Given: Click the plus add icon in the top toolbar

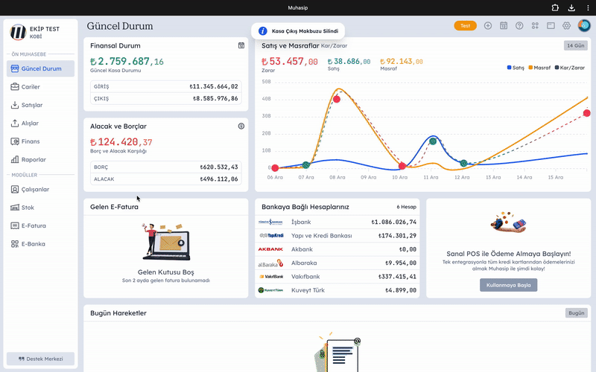Looking at the screenshot, I should point(488,25).
